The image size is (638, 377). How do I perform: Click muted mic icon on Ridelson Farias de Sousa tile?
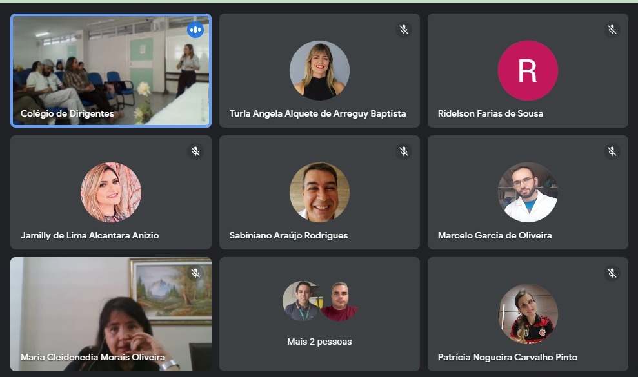[612, 30]
